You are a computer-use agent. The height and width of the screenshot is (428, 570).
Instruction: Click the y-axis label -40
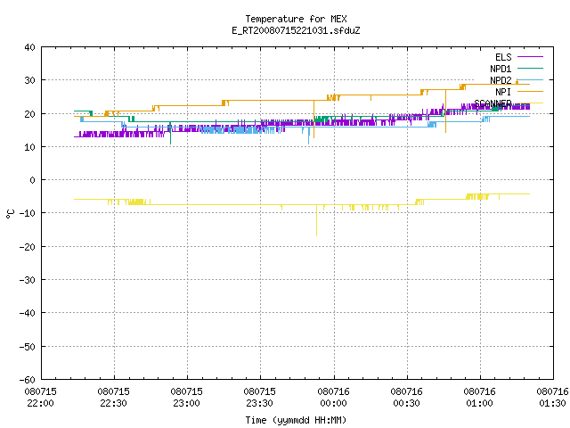click(28, 313)
